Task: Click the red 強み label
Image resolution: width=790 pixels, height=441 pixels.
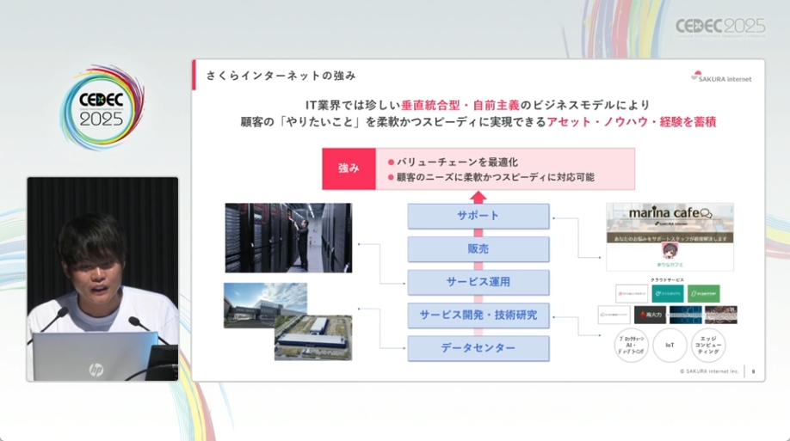Action: (349, 168)
